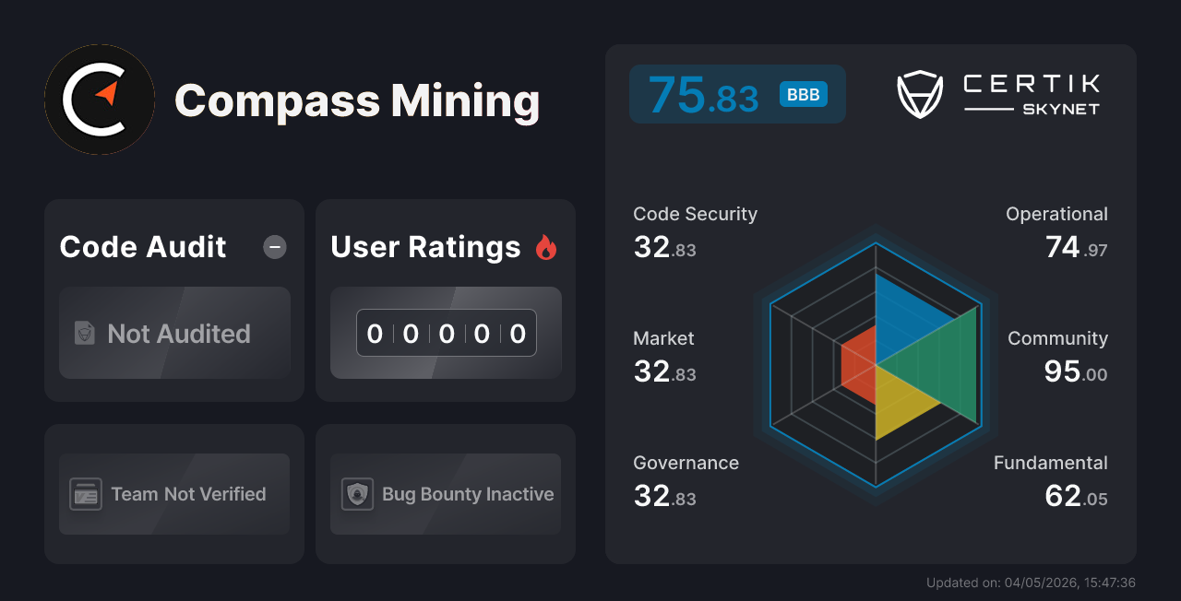This screenshot has height=601, width=1181.
Task: Click the shield icon for Bug Bounty Inactive
Action: [357, 494]
